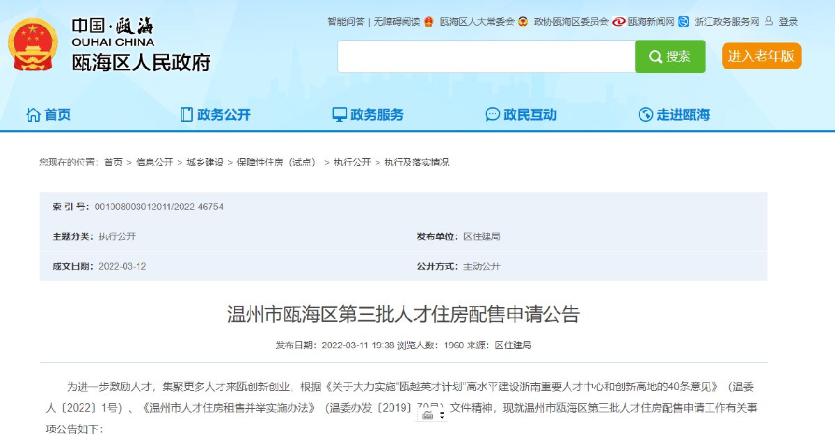Image resolution: width=835 pixels, height=443 pixels.
Task: Expand the small arrow beside the keyboard icon
Action: 443,415
